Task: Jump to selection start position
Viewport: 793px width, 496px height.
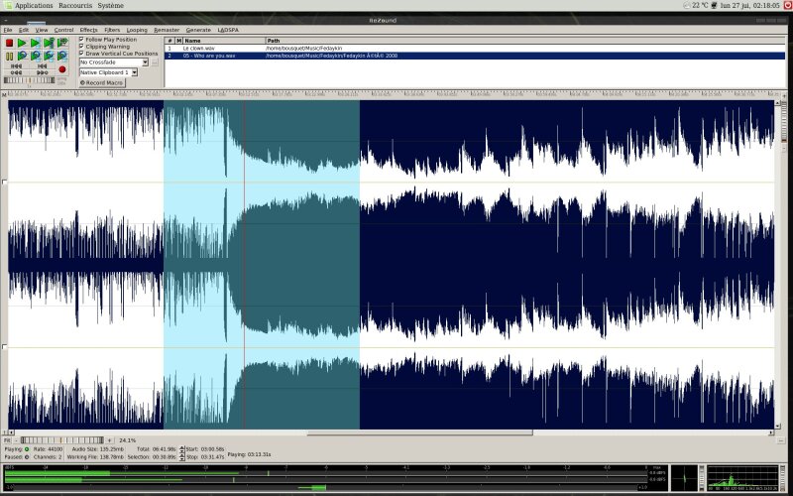Action: coord(42,65)
